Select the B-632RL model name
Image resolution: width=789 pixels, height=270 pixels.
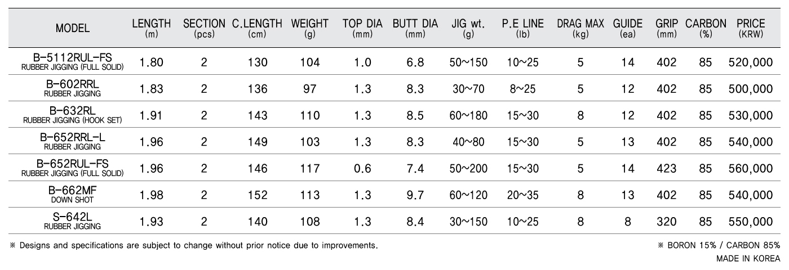[73, 111]
